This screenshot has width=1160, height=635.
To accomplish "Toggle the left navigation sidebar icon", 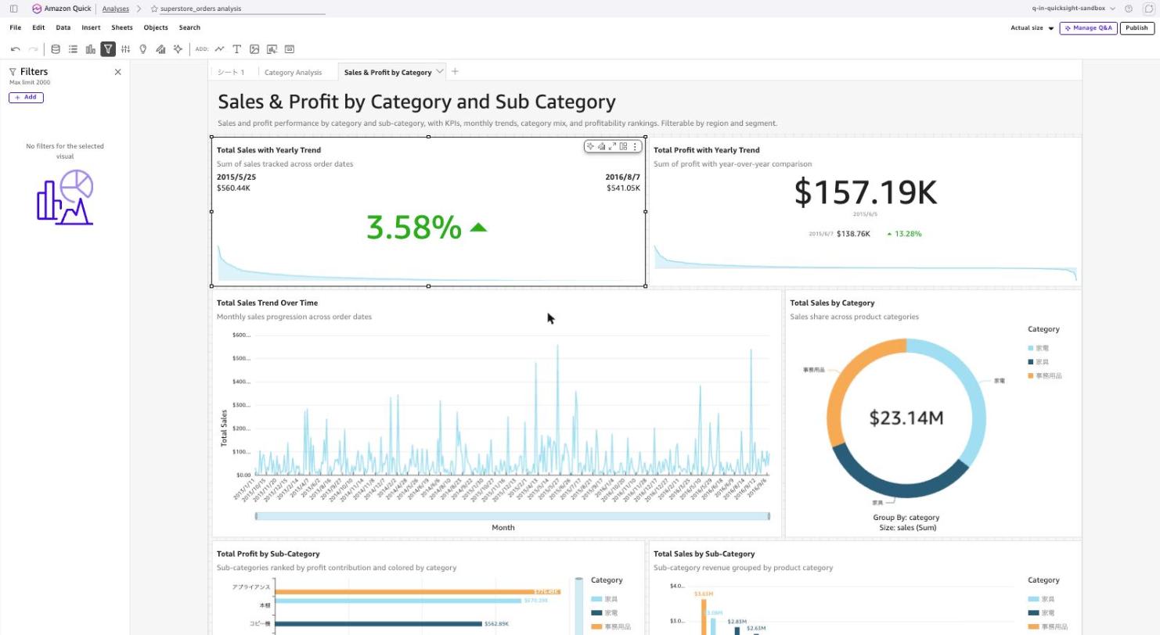I will click(x=13, y=9).
